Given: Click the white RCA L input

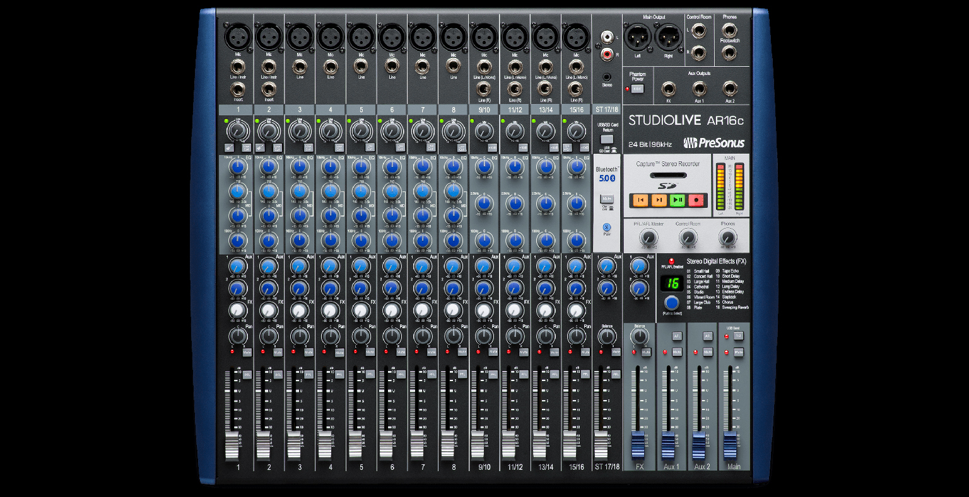Looking at the screenshot, I should (x=608, y=38).
